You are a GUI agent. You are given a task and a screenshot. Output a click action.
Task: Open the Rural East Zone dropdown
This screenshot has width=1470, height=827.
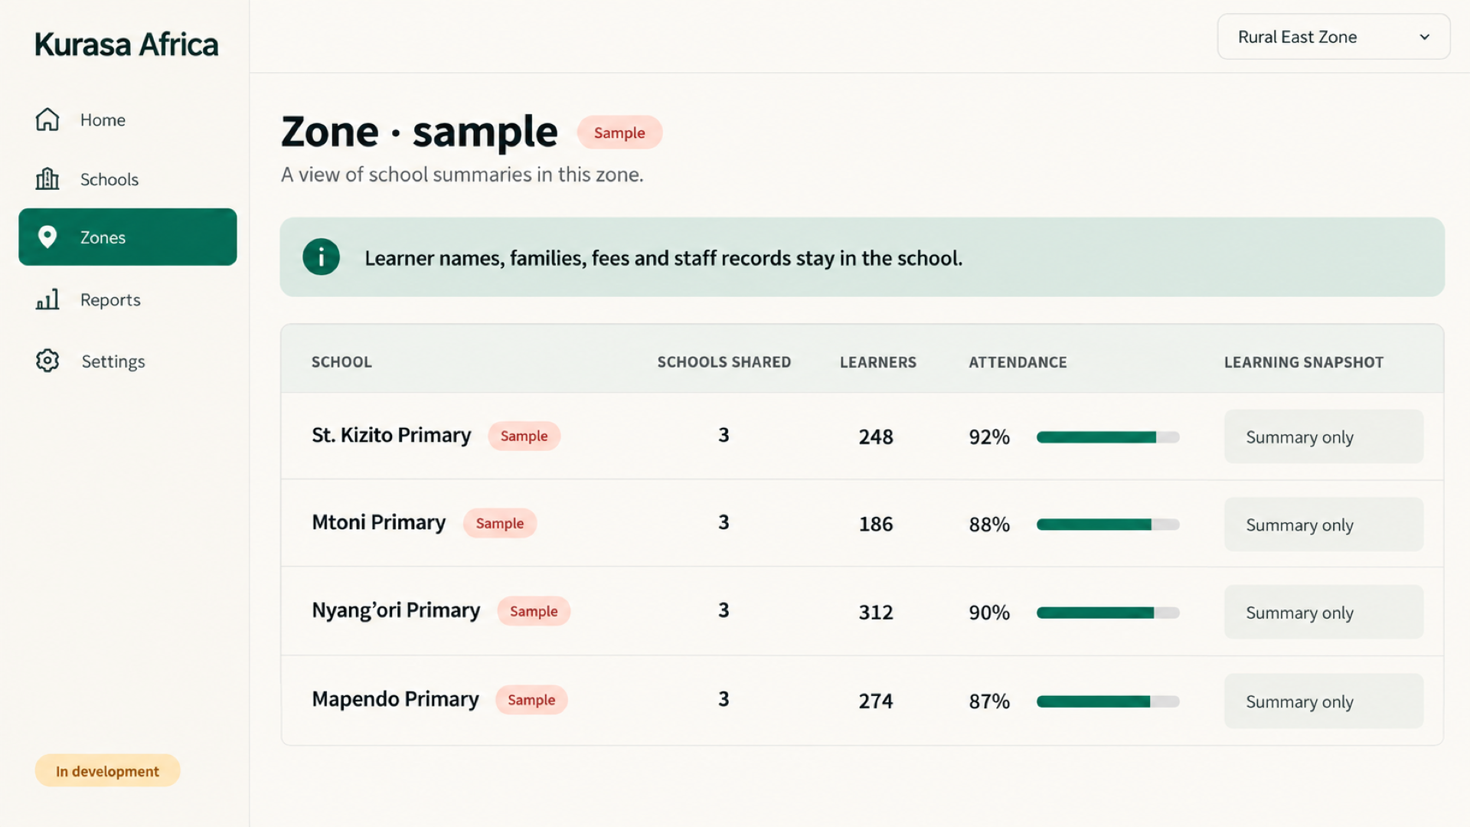pyautogui.click(x=1334, y=37)
